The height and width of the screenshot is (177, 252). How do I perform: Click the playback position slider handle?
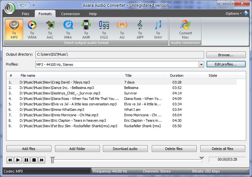coord(53,160)
